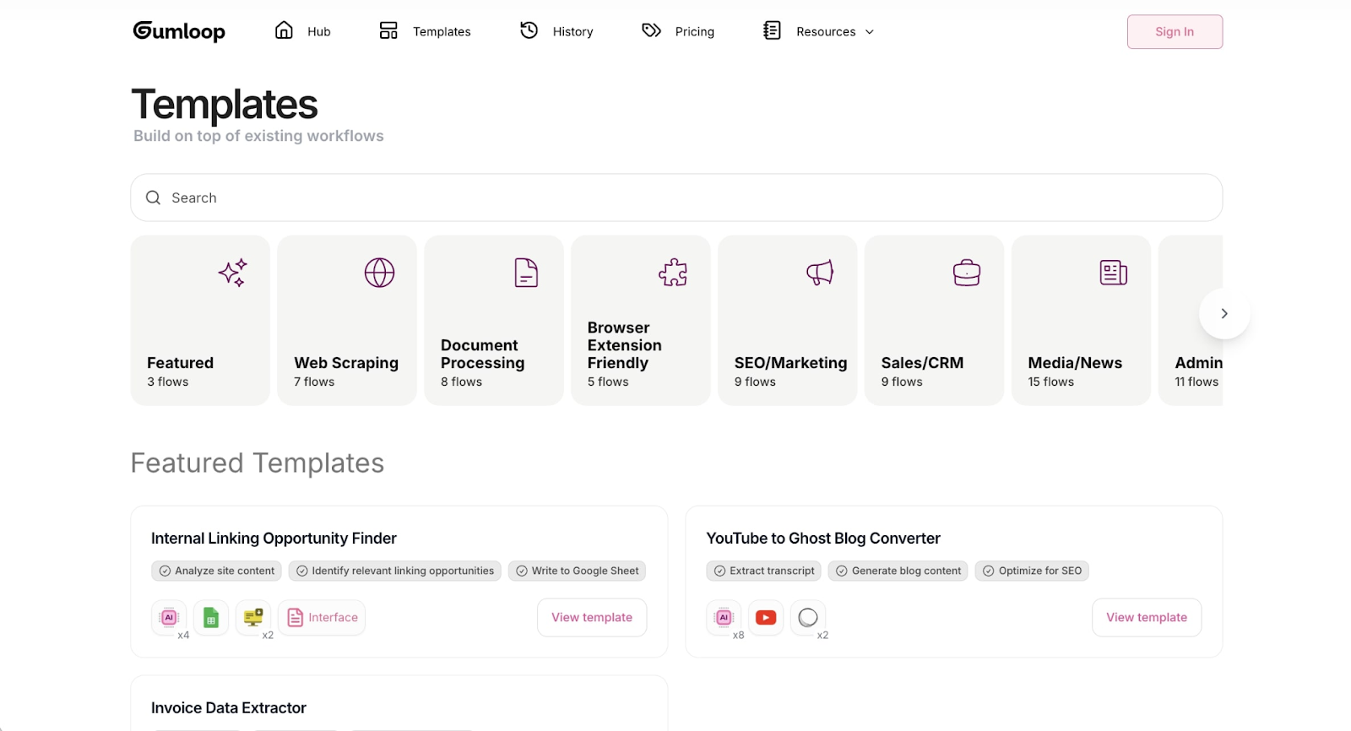Select the Document Processing category text
1351x731 pixels.
click(x=482, y=354)
